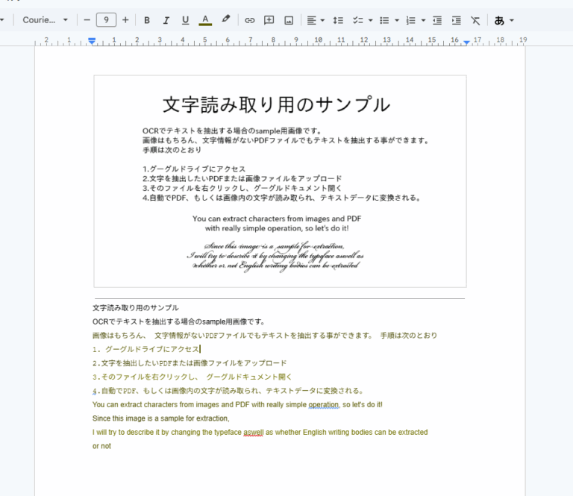
Task: Toggle bold formatting
Action: [x=147, y=20]
